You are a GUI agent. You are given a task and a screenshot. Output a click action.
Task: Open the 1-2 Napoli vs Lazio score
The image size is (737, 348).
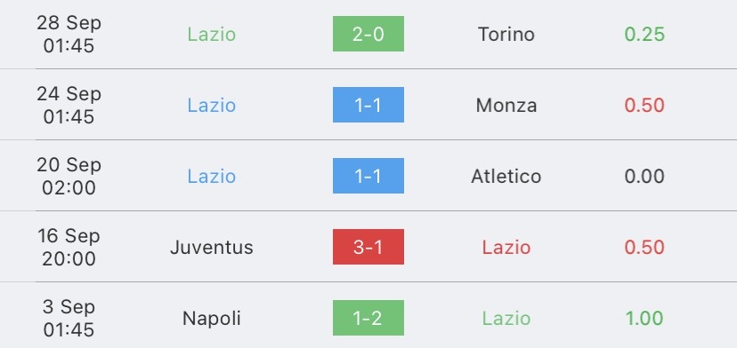coord(368,318)
